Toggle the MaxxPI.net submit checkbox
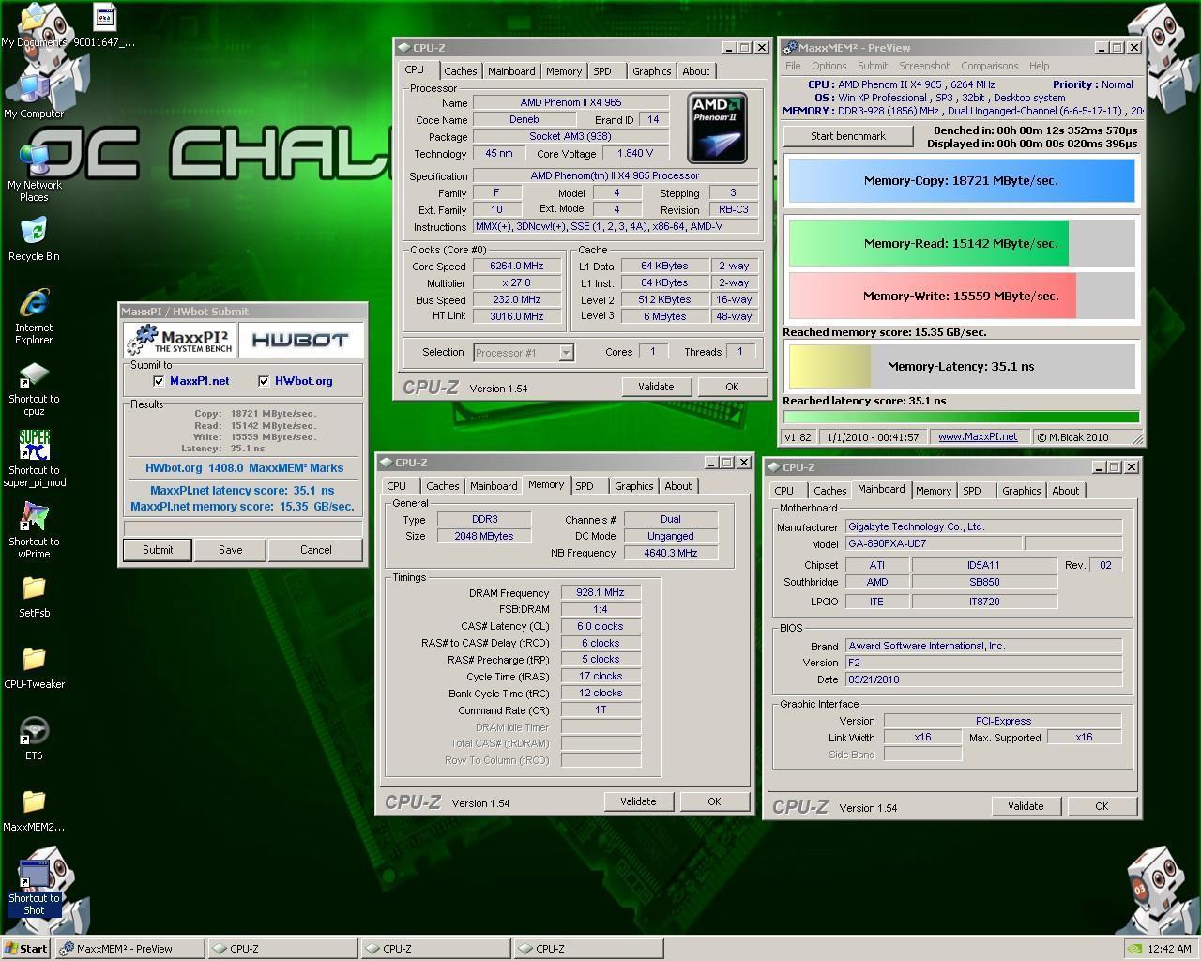The width and height of the screenshot is (1201, 961). (159, 381)
